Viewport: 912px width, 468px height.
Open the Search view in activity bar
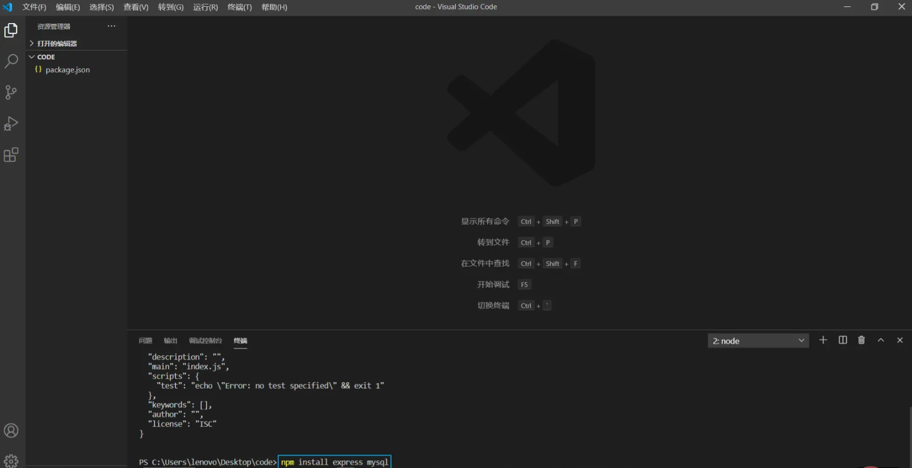[11, 61]
